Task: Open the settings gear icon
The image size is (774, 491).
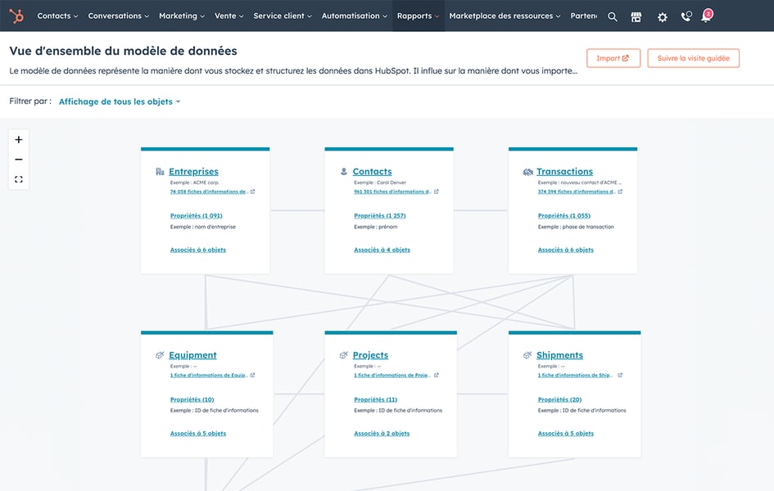Action: click(662, 16)
